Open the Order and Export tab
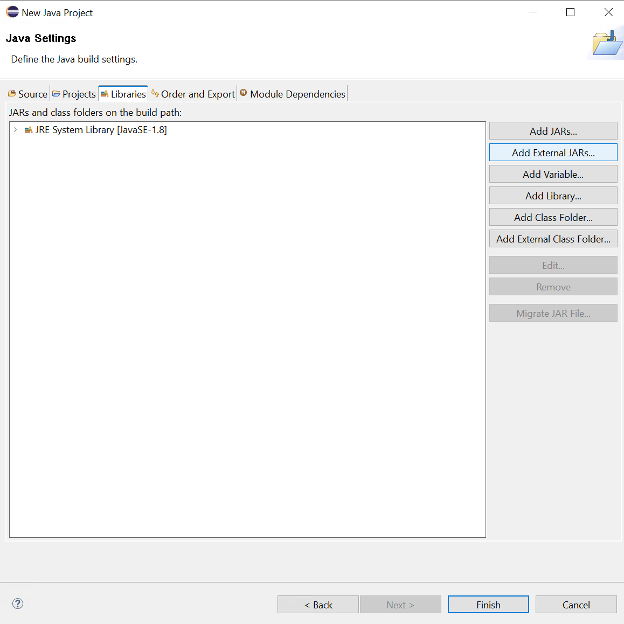The height and width of the screenshot is (624, 624). (x=193, y=94)
